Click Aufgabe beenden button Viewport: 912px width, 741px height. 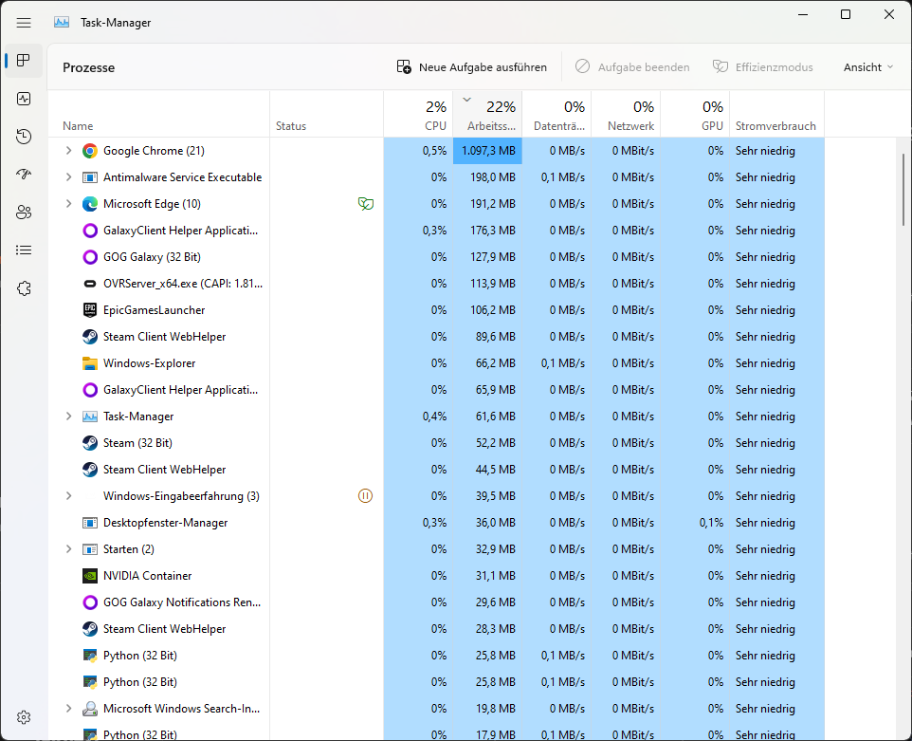click(632, 67)
